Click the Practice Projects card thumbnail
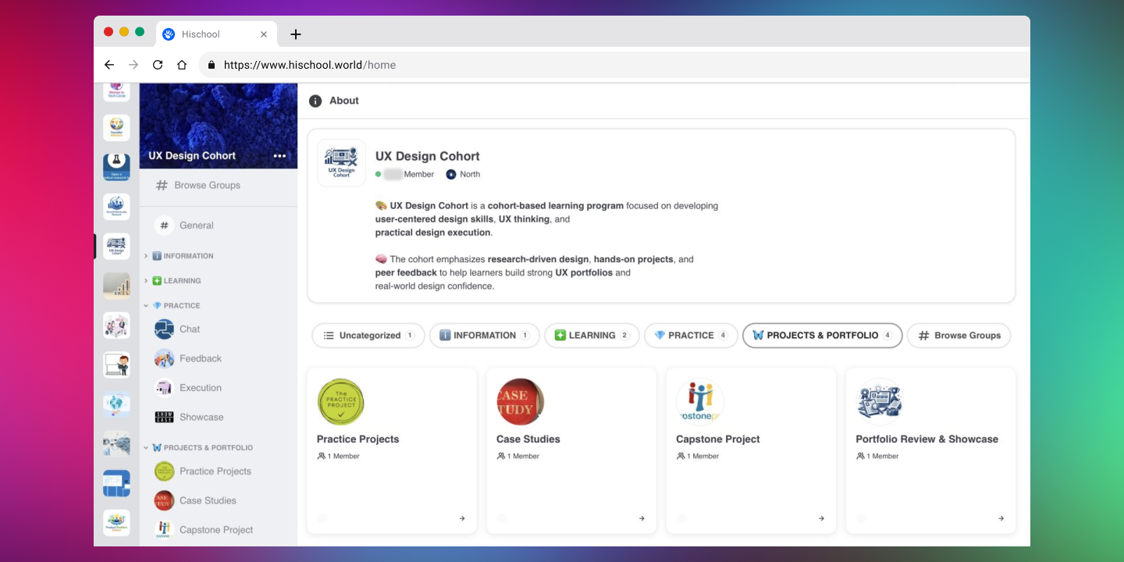Screen dimensions: 1124x562 341,403
